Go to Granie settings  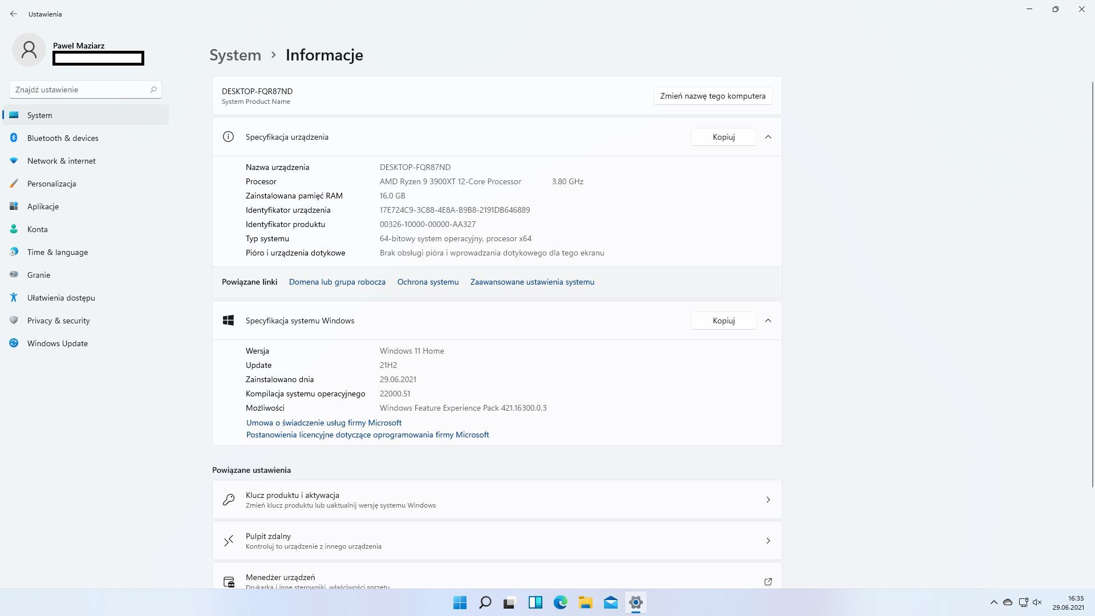[x=86, y=275]
